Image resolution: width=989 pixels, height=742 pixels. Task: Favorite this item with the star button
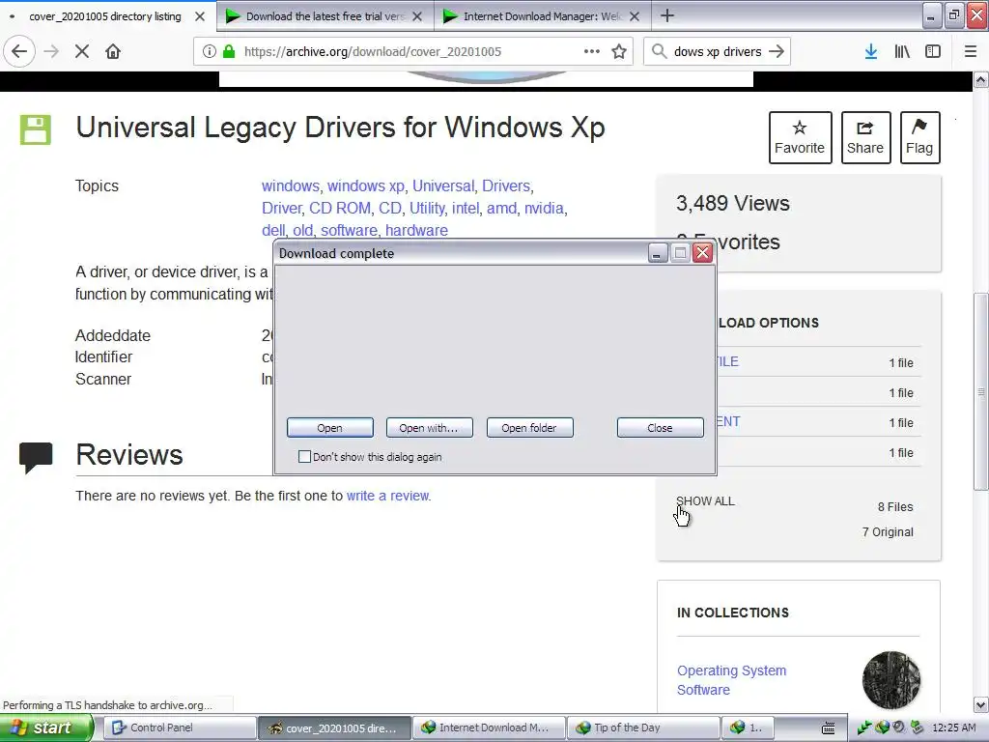coord(800,137)
